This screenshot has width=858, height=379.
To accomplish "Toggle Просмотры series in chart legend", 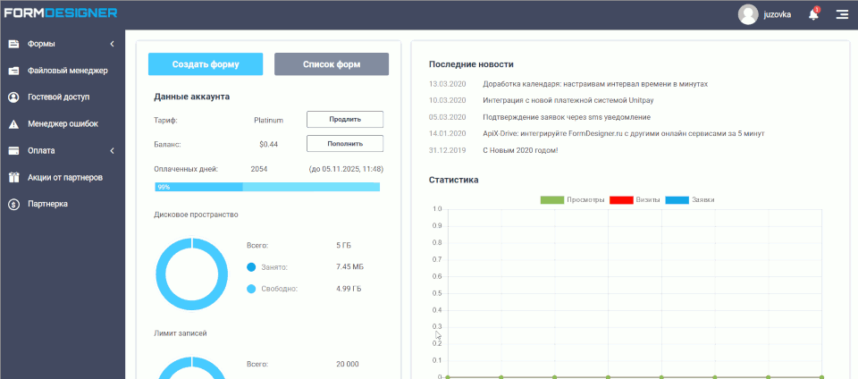I will (x=573, y=199).
